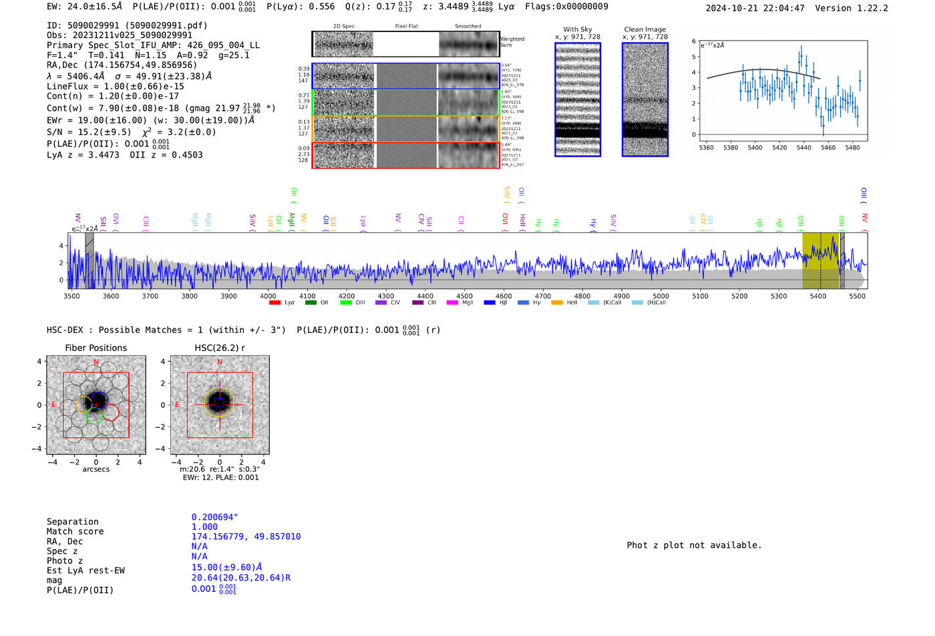Click the dark green OII legend swatch
Screen dimensions: 935x636
(x=311, y=303)
